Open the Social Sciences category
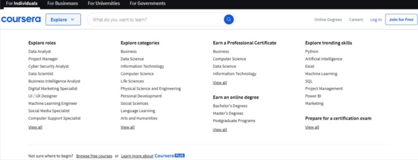 (134, 103)
